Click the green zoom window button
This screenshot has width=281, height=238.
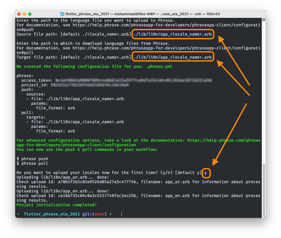pyautogui.click(x=30, y=14)
